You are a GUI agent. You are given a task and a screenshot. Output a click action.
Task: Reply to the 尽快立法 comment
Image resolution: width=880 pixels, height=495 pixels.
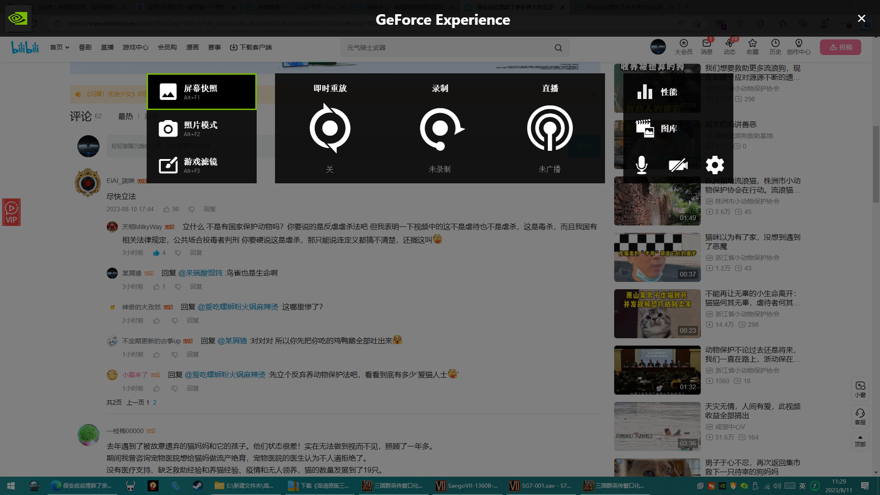210,209
